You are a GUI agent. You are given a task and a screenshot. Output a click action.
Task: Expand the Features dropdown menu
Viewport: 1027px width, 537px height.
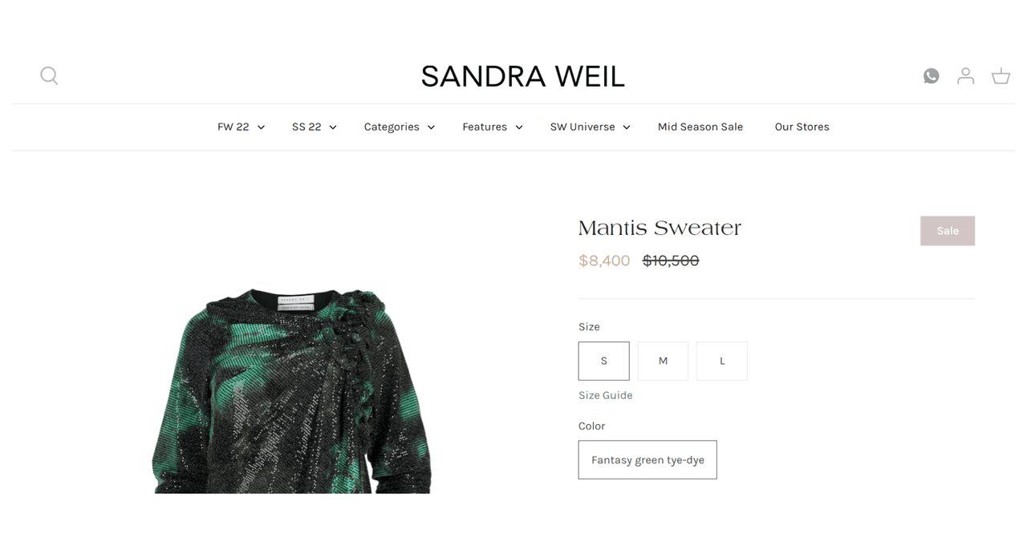(x=493, y=127)
